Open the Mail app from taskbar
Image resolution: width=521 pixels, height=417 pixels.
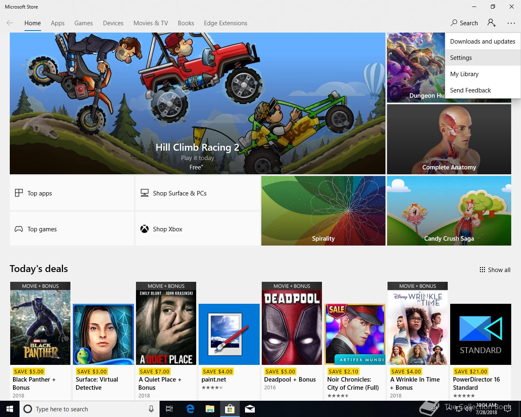coord(250,409)
